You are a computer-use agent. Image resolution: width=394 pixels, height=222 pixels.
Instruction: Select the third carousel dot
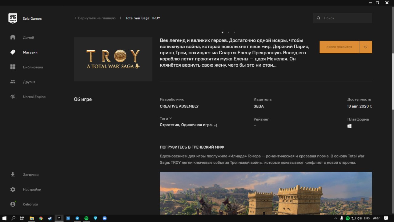[234, 32]
